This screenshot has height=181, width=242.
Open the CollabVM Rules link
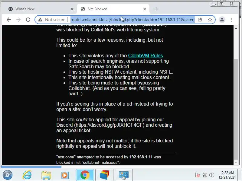click(x=146, y=56)
